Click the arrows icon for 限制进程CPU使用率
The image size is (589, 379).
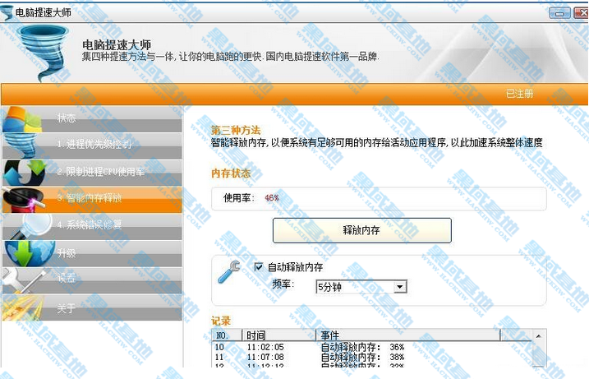[25, 173]
